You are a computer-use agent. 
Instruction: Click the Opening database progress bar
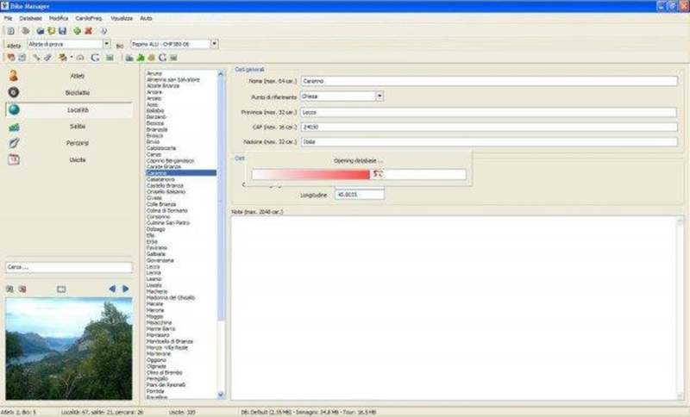pyautogui.click(x=359, y=174)
